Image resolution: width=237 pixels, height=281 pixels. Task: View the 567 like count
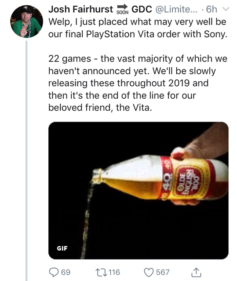163,272
